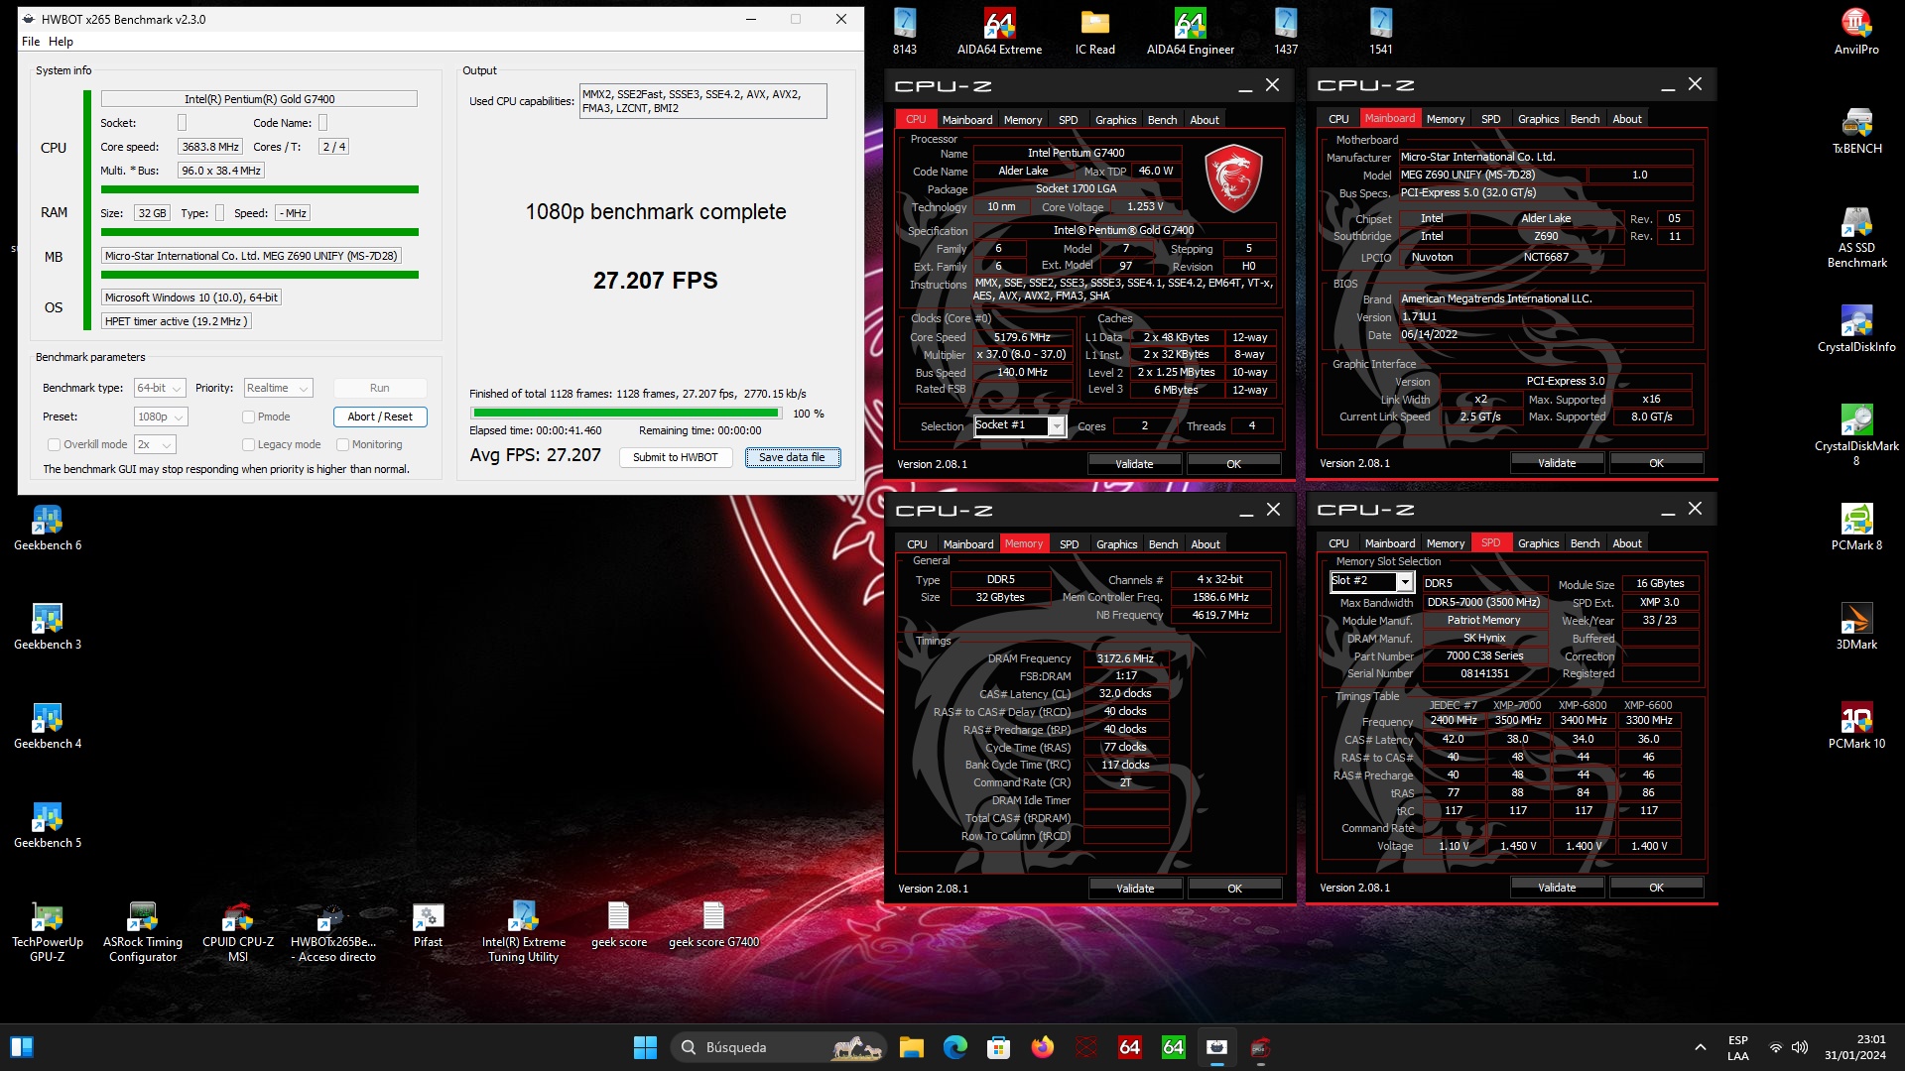Open TechPowerUp GPU-Z shortcut
Image resolution: width=1905 pixels, height=1071 pixels.
point(48,932)
